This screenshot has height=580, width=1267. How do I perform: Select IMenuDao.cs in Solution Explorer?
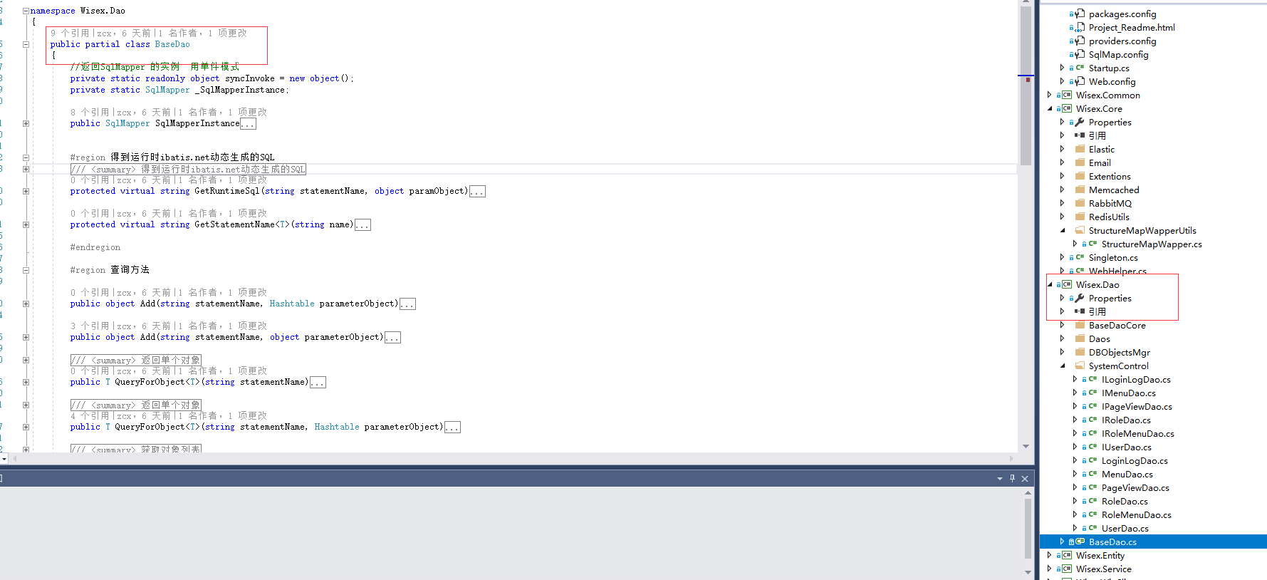click(1128, 393)
